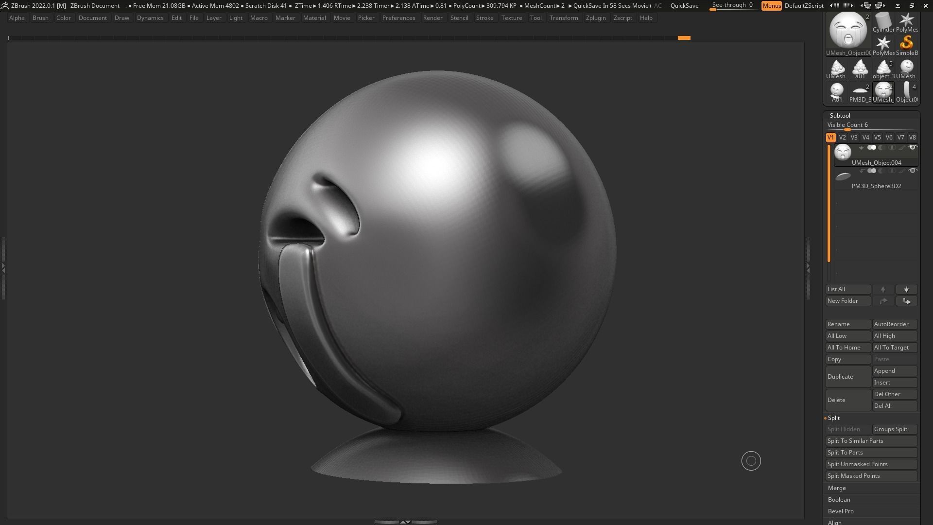
Task: Adjust the Visible Count slider
Action: click(871, 125)
